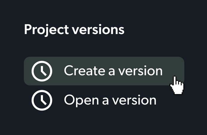Viewport: 207px width, 135px height.
Task: Click the first version clock icon
Action: point(42,71)
